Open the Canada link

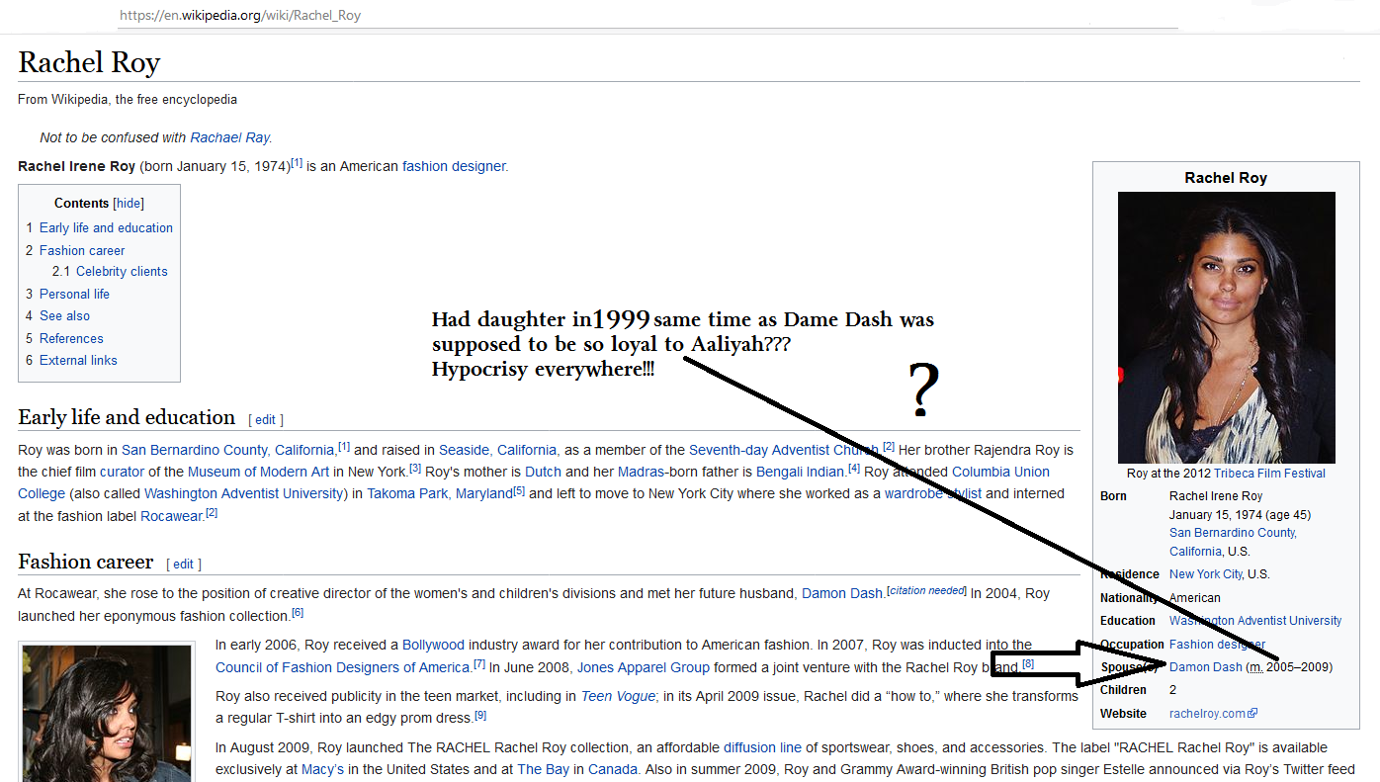coord(613,769)
